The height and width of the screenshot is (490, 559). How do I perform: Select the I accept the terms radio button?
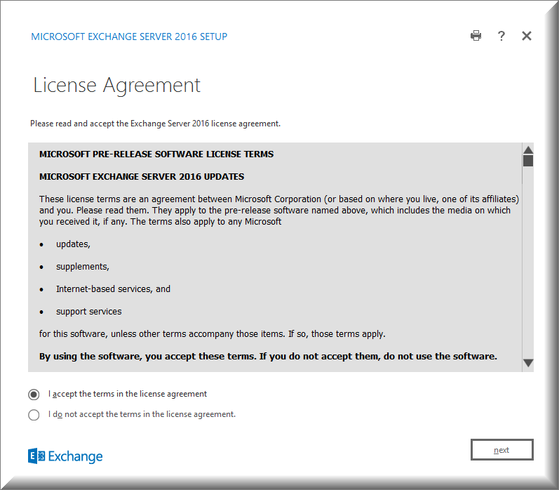click(x=34, y=395)
